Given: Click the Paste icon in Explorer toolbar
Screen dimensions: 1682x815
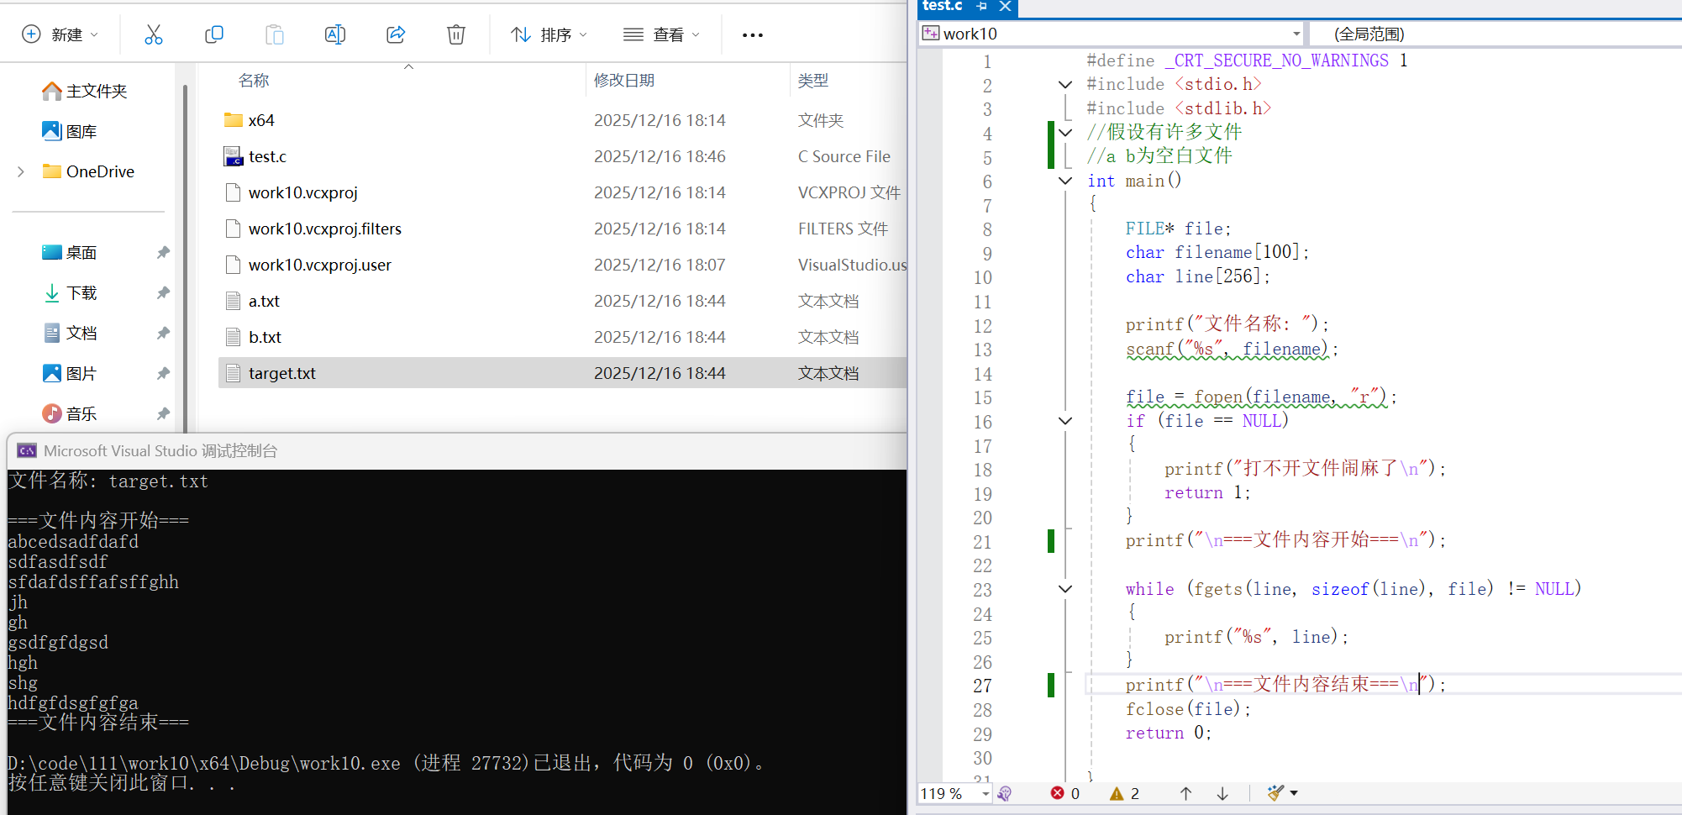Looking at the screenshot, I should point(274,34).
